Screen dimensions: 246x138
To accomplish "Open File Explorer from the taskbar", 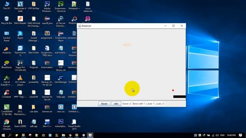I will (x=63, y=135).
